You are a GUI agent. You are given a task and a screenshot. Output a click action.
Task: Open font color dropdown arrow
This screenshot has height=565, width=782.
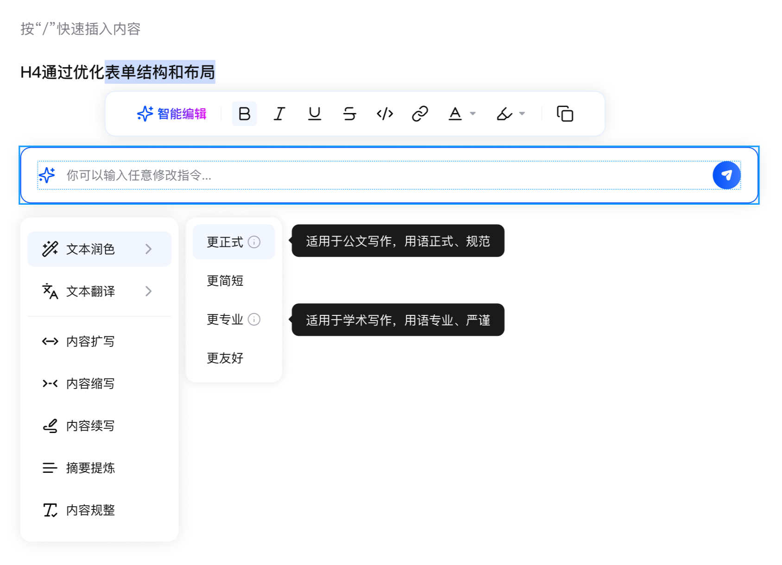tap(473, 114)
